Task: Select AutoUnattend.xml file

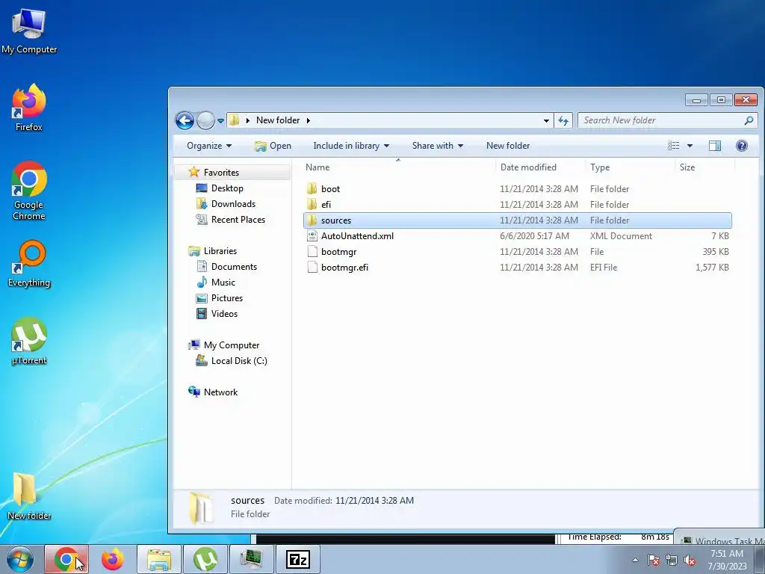Action: 517,235
